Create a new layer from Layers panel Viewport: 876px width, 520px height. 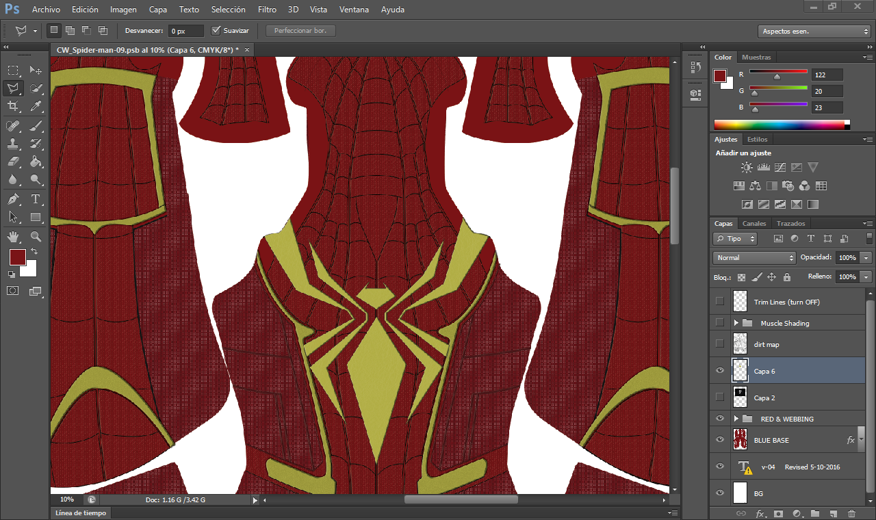[x=833, y=513]
